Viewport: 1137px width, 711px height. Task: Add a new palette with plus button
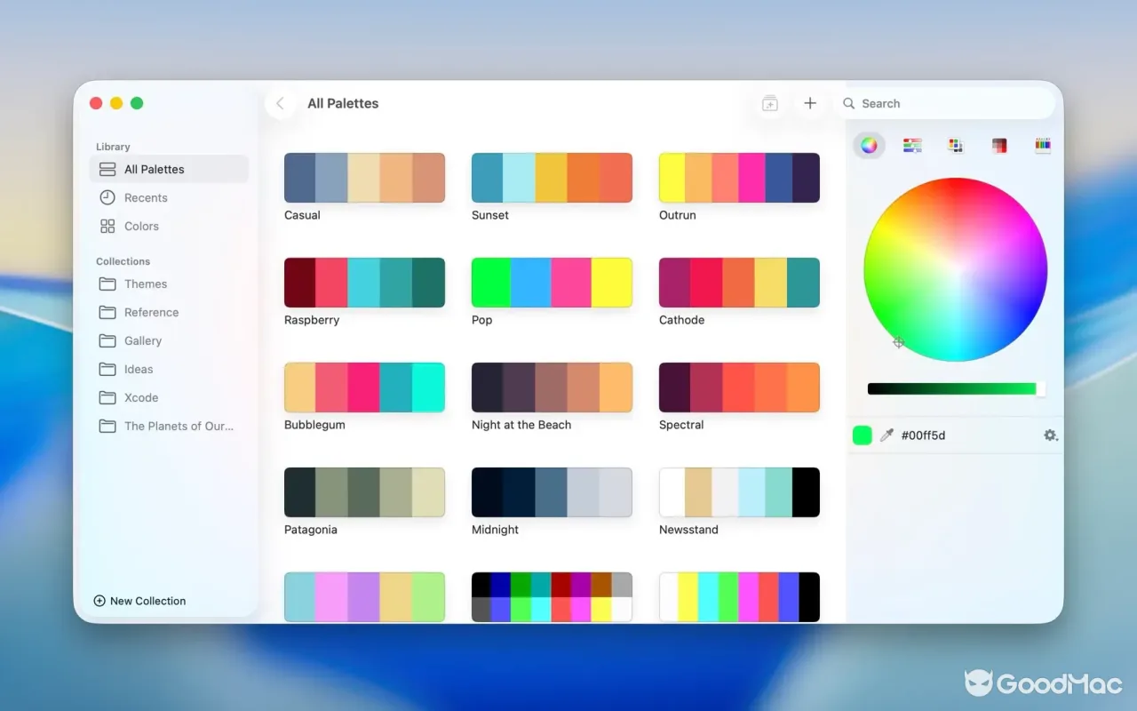(x=810, y=103)
